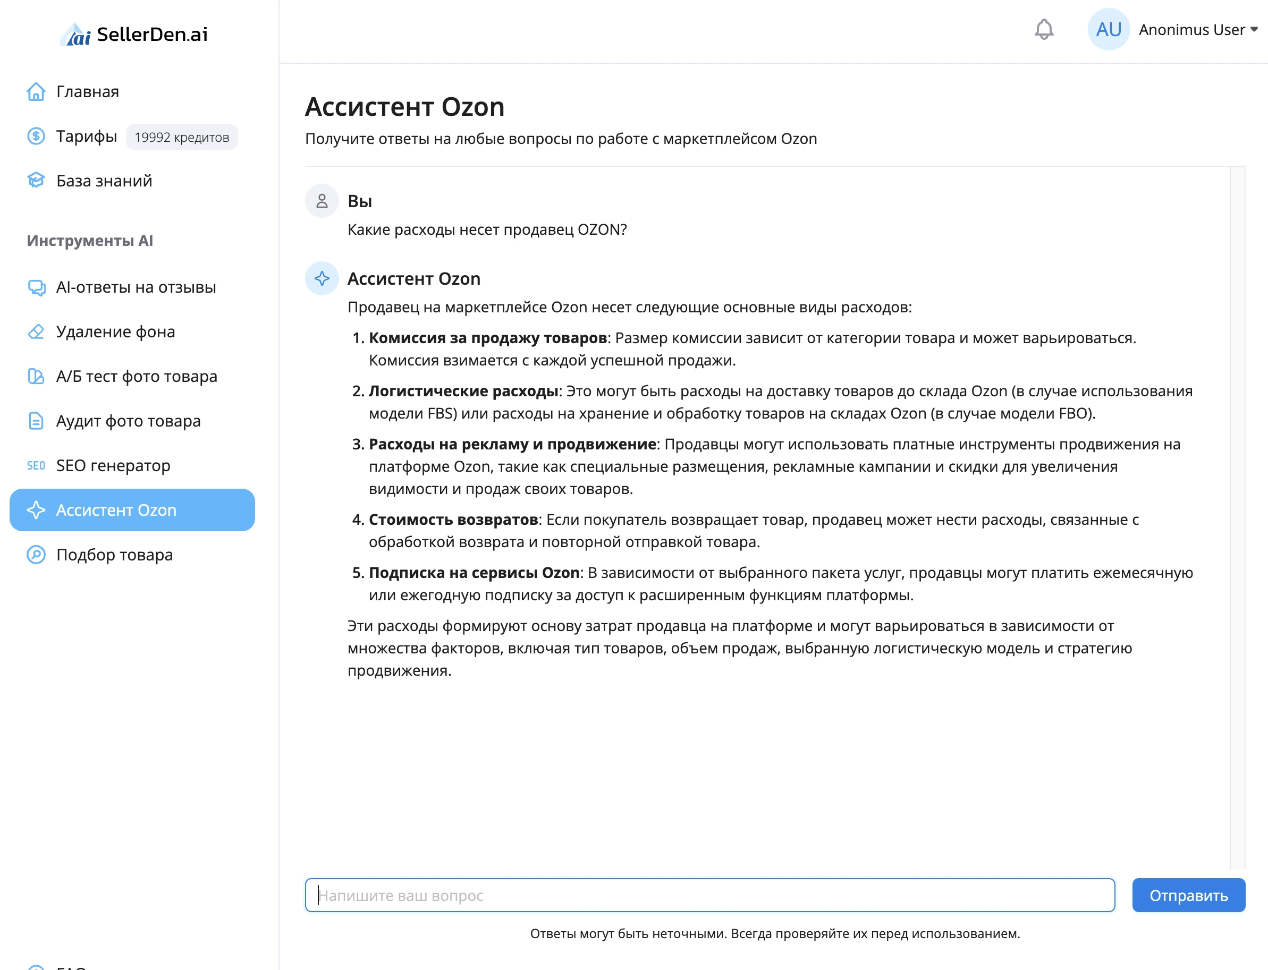The width and height of the screenshot is (1268, 970).
Task: Open AI-ответы на отзывы tool
Action: 137,287
